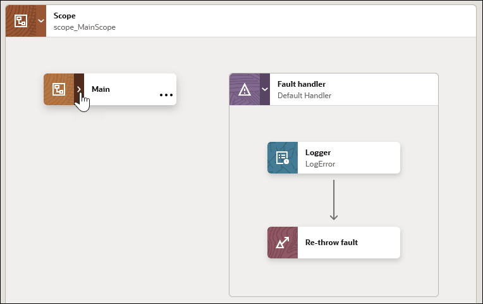Click the LogError subtitle under Logger

click(x=320, y=164)
